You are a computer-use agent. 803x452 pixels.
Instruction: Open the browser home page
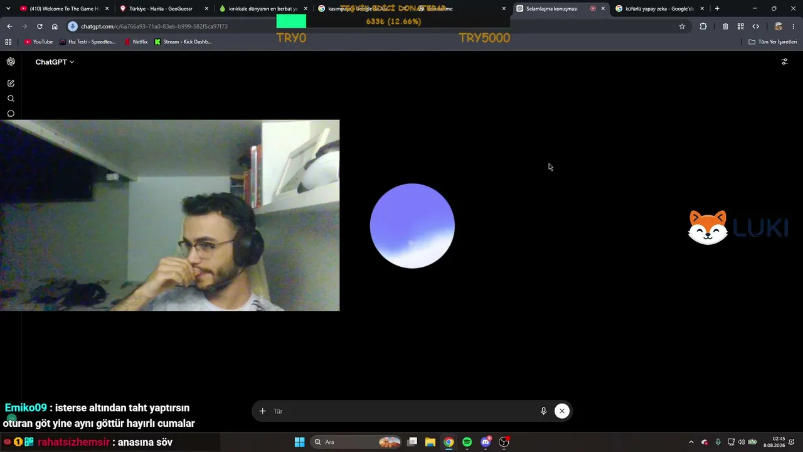[x=55, y=26]
